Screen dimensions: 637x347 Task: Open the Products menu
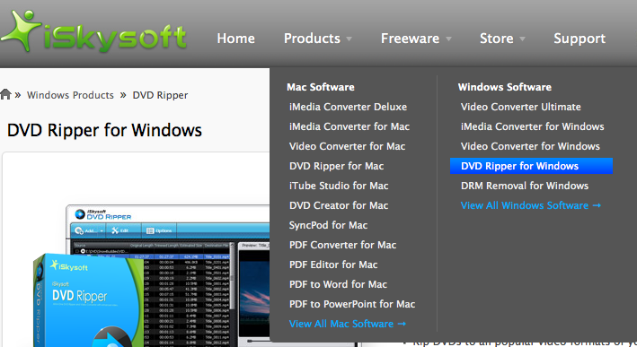pyautogui.click(x=312, y=39)
